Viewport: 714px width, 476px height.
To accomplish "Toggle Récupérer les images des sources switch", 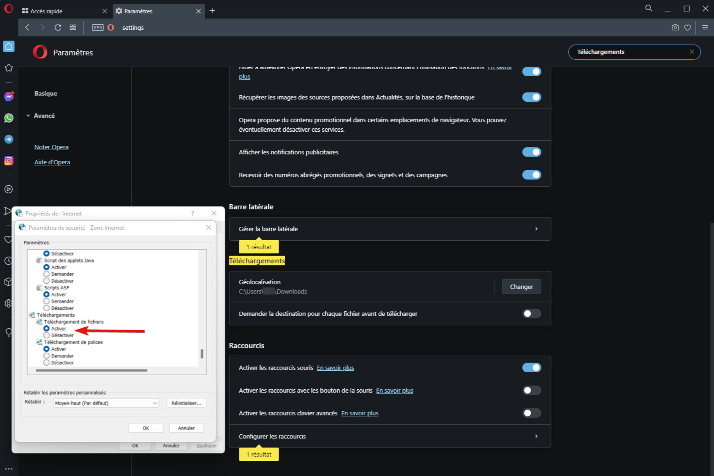I will pos(531,97).
